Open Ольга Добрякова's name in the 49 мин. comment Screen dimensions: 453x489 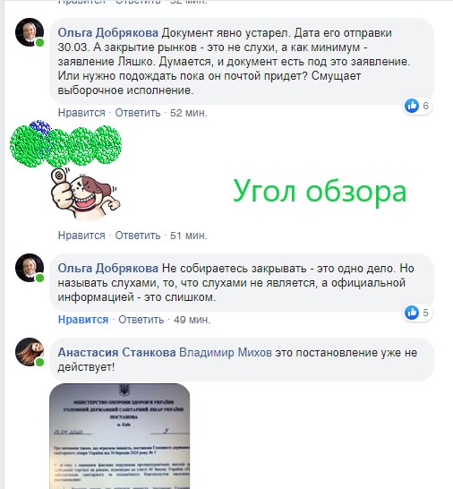(x=108, y=268)
